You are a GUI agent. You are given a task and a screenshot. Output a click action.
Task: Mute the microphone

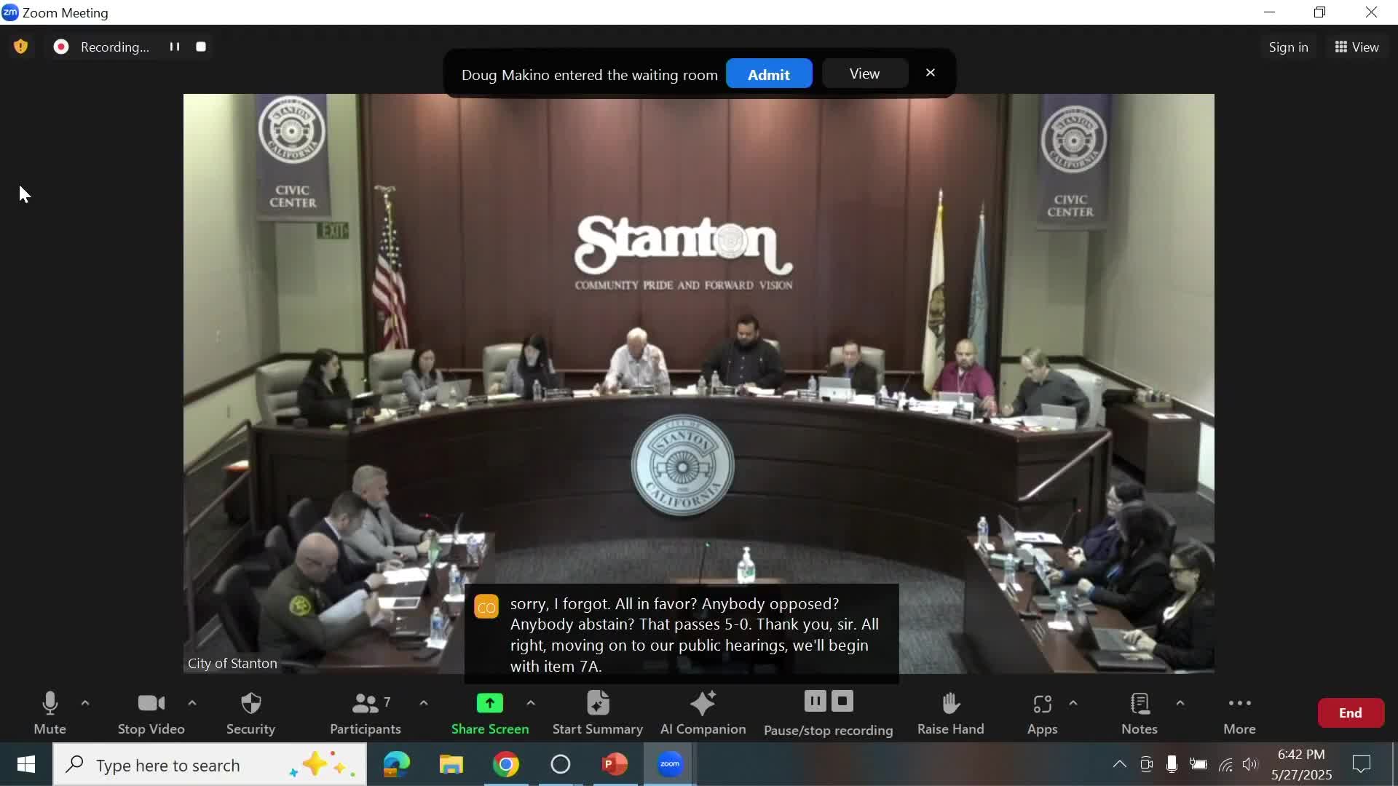(49, 712)
